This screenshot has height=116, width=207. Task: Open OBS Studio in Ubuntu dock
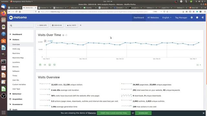coord(4,96)
